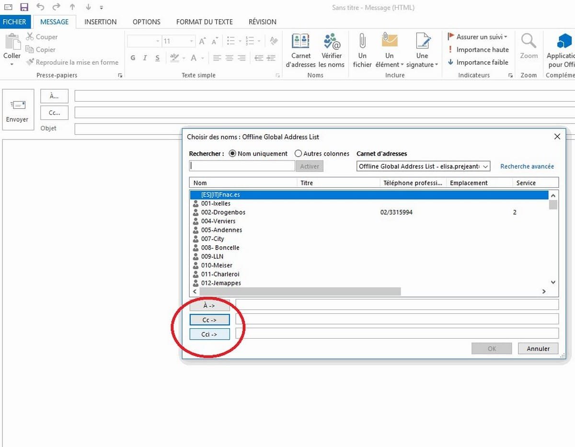
Task: Open the Offline Global Address List dropdown
Action: pos(484,166)
